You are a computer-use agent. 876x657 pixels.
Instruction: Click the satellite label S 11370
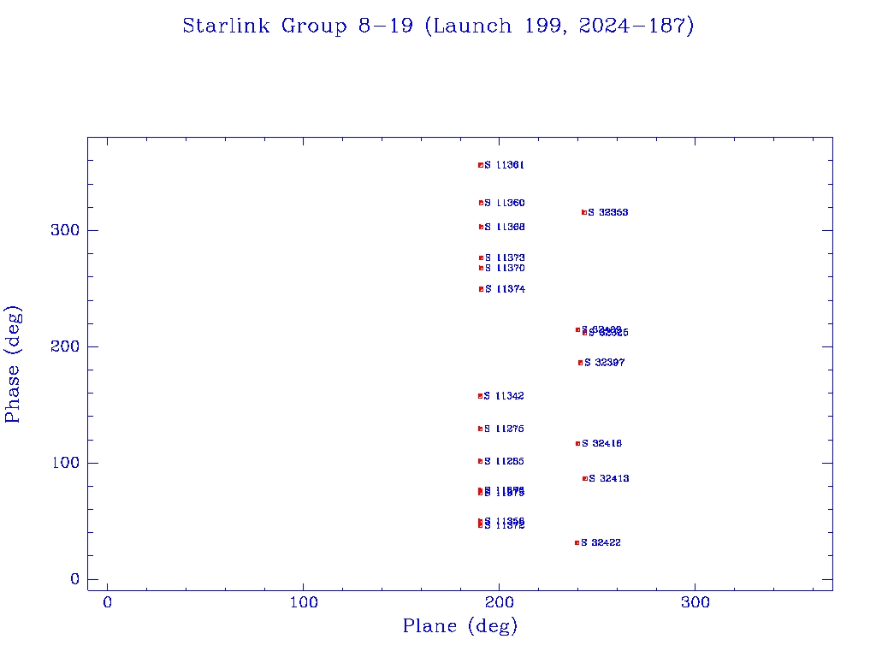505,268
